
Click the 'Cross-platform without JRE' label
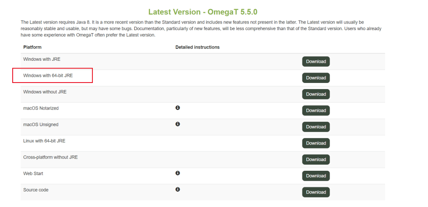point(50,157)
